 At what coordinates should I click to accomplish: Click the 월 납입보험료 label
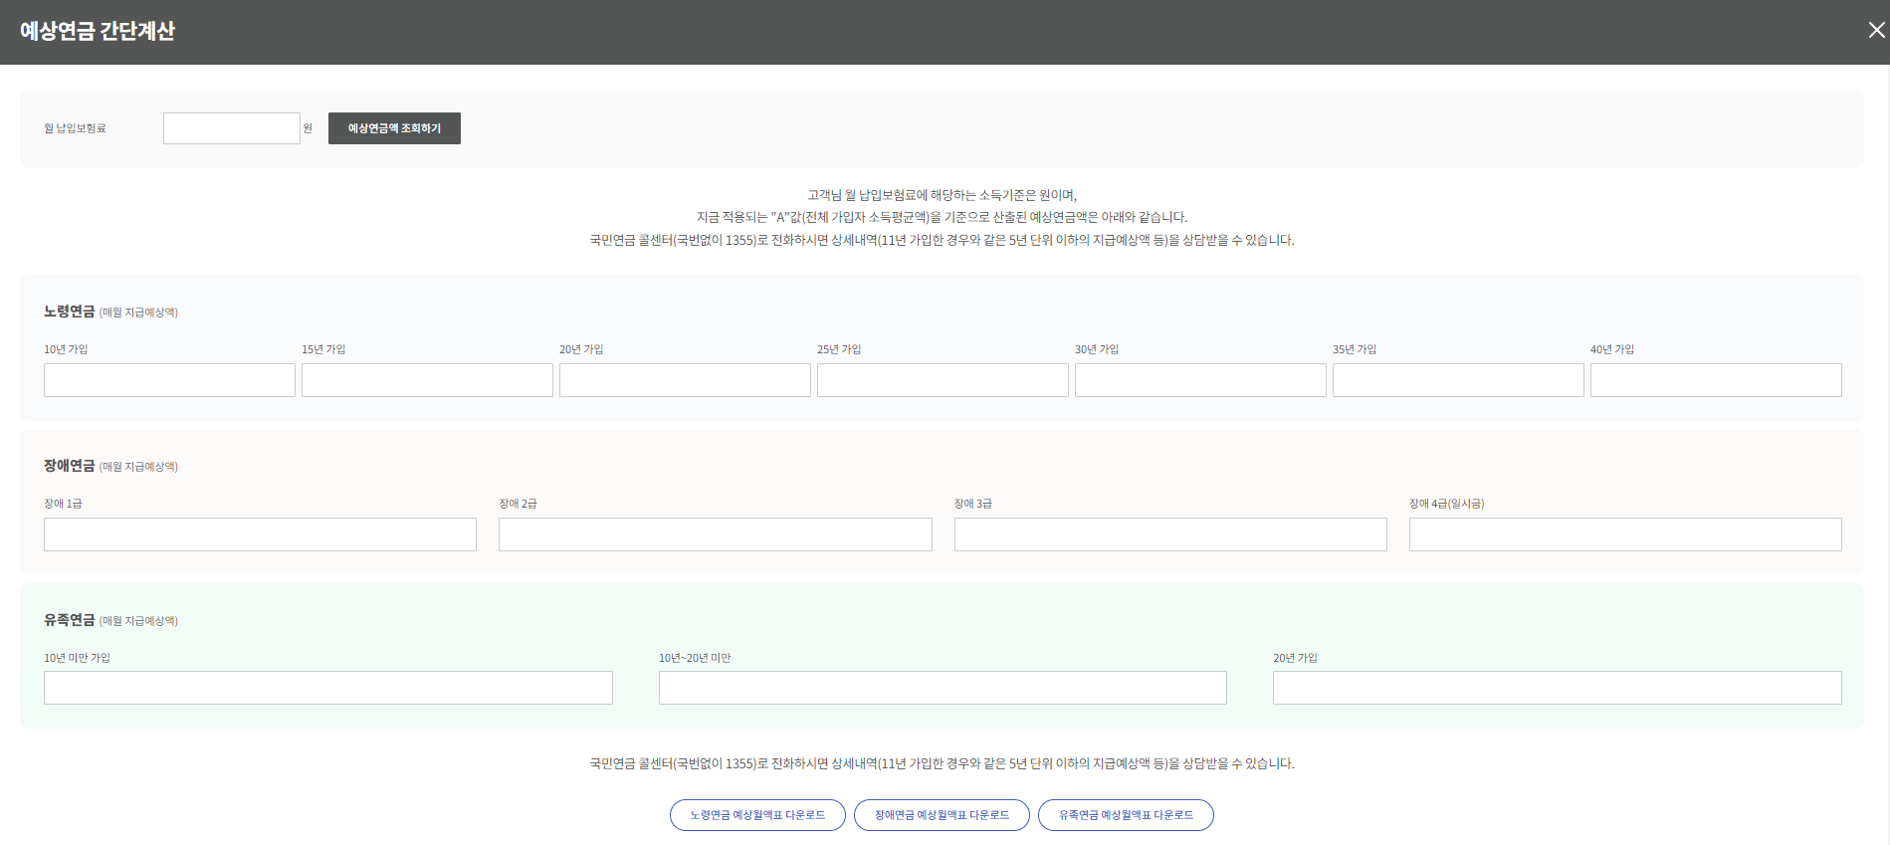[x=75, y=128]
